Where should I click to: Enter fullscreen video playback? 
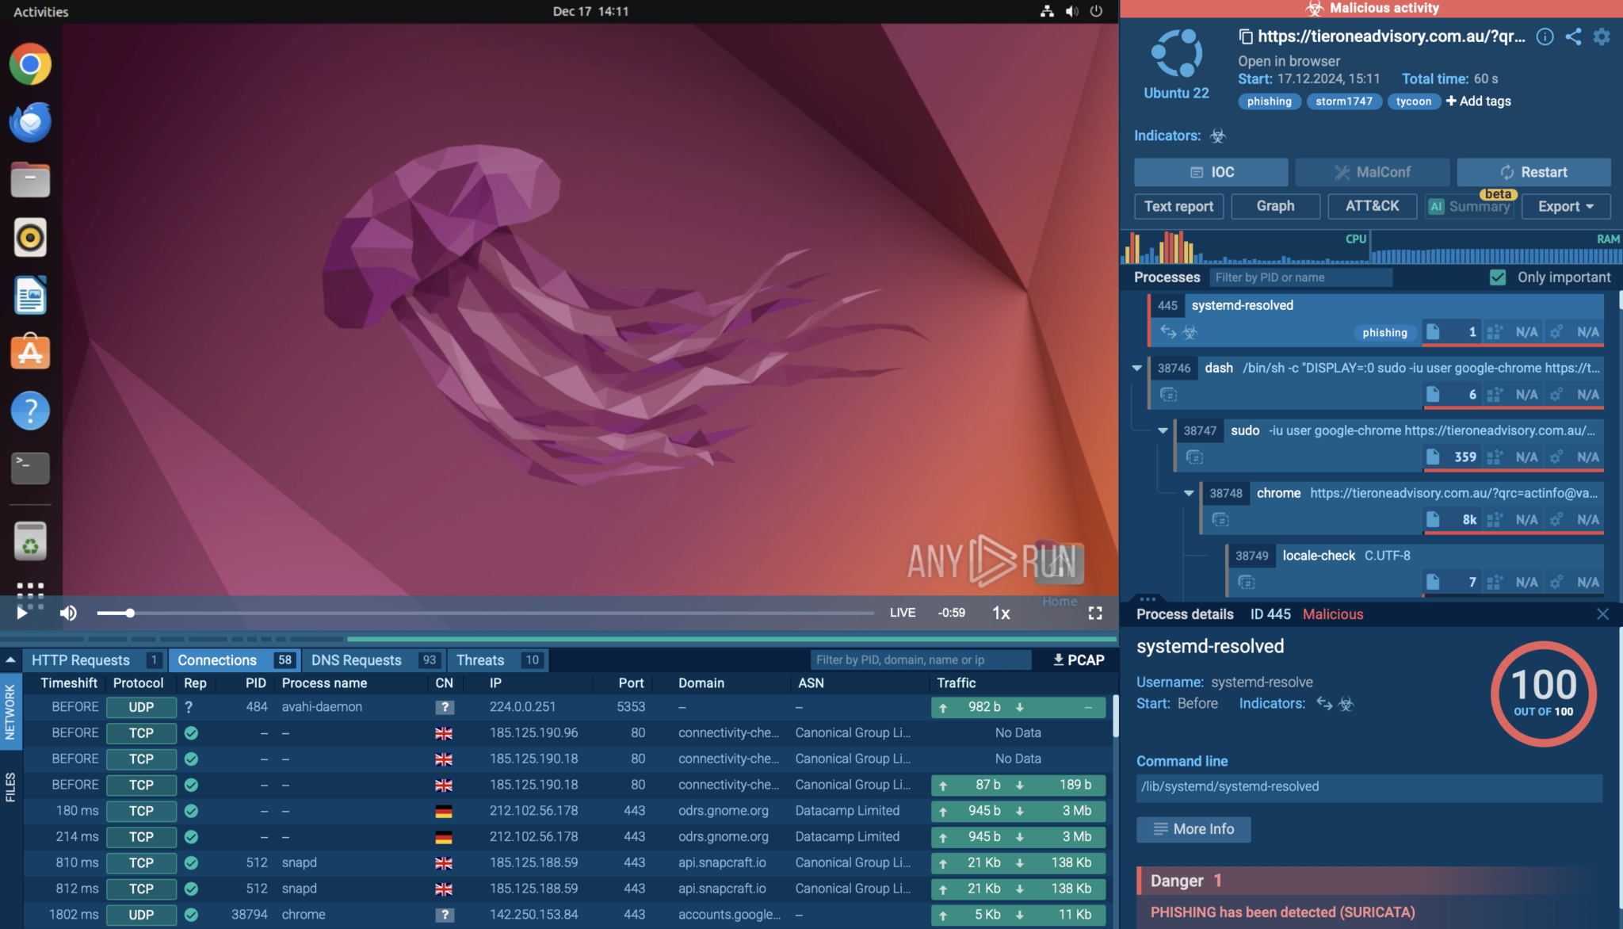1095,613
